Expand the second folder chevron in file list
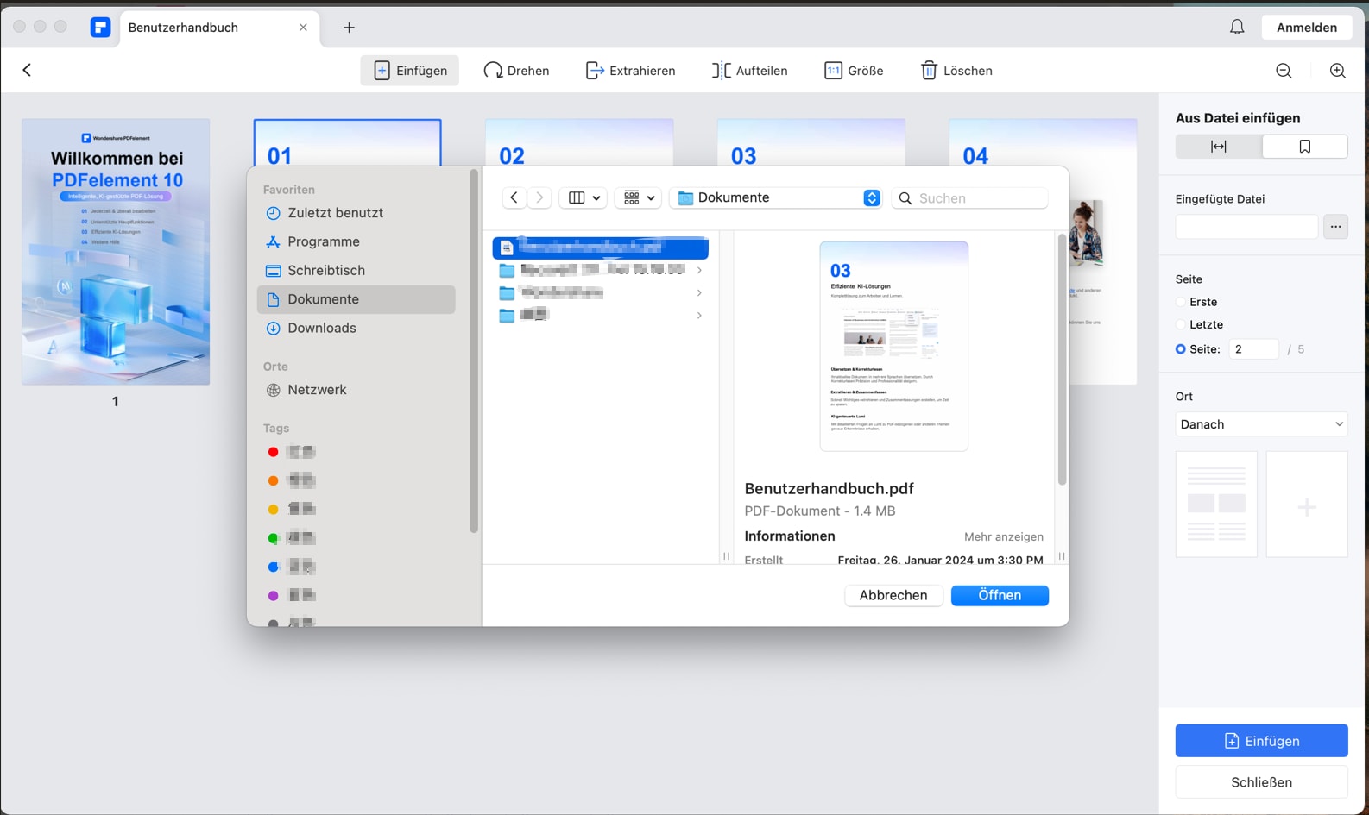The image size is (1369, 815). coord(699,292)
